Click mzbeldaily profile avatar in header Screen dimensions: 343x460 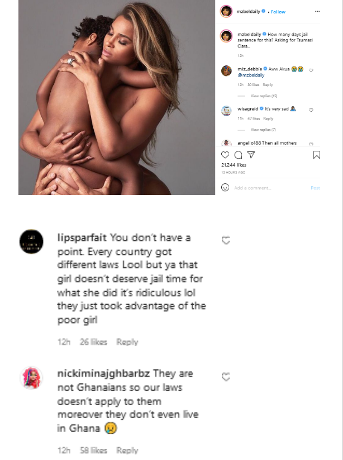coord(226,11)
